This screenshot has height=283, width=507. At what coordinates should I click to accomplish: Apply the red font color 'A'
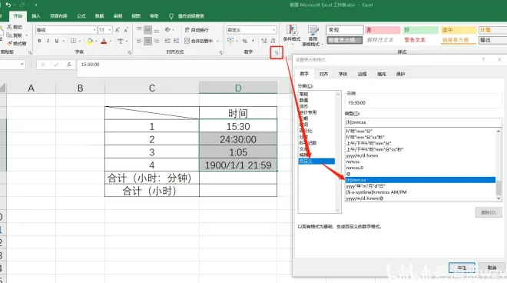click(x=104, y=41)
